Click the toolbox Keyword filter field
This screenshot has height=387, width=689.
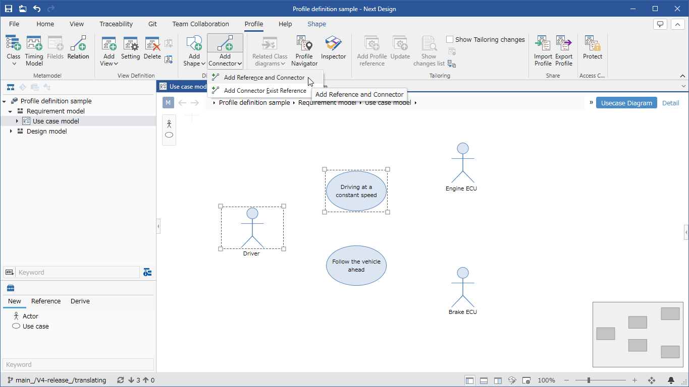(78, 364)
